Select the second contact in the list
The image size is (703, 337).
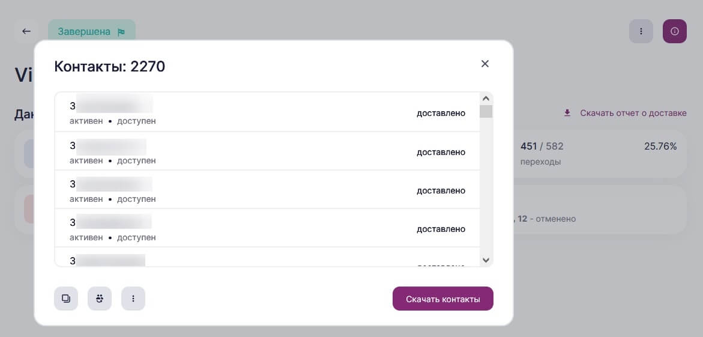(x=267, y=151)
